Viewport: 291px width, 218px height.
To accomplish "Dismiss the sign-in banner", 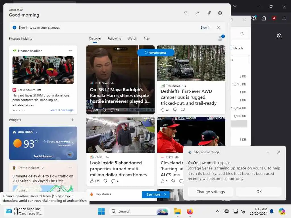I will click(x=218, y=28).
